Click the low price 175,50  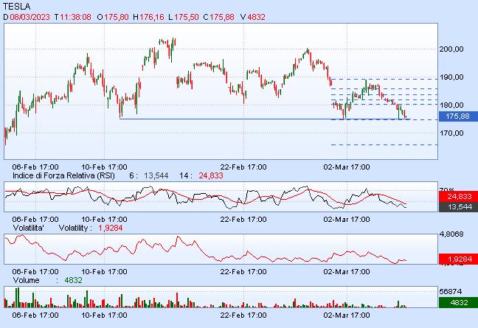point(187,17)
